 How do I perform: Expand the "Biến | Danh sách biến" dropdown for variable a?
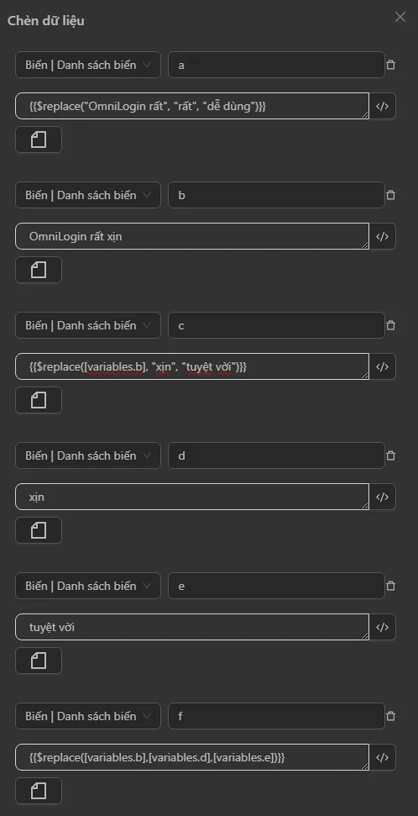[x=88, y=65]
